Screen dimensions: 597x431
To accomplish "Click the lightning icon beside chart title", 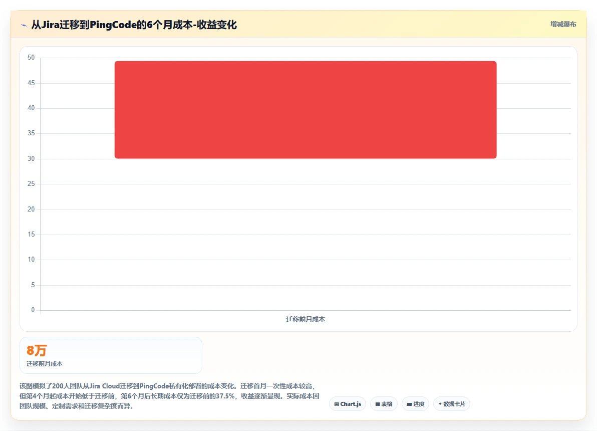I will [24, 25].
